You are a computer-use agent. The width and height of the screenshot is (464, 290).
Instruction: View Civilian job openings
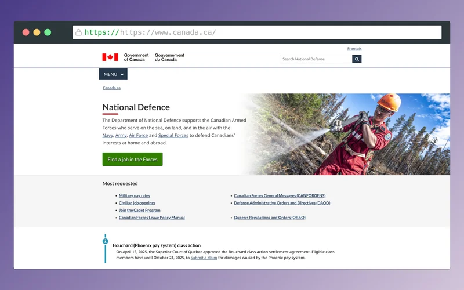click(x=137, y=203)
